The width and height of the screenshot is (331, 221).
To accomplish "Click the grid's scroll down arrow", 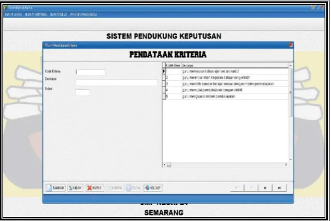I will point(291,159).
